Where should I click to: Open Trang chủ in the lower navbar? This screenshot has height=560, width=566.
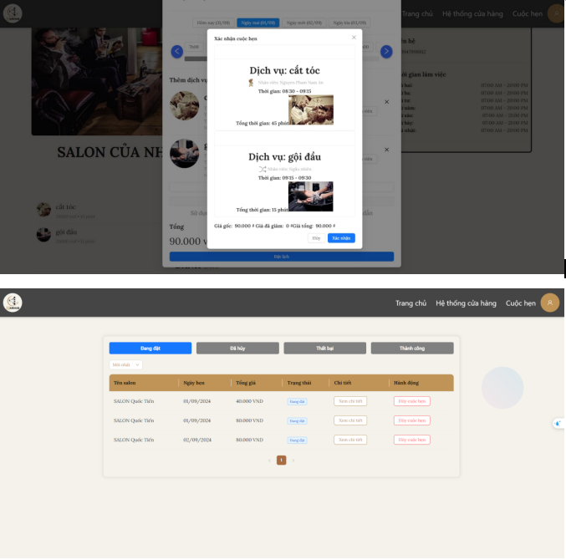pyautogui.click(x=410, y=303)
